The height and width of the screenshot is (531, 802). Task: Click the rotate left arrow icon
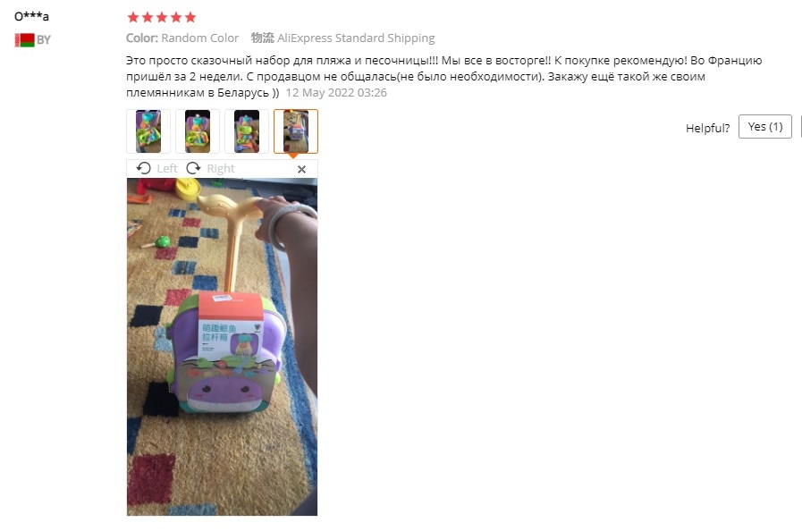coord(144,168)
